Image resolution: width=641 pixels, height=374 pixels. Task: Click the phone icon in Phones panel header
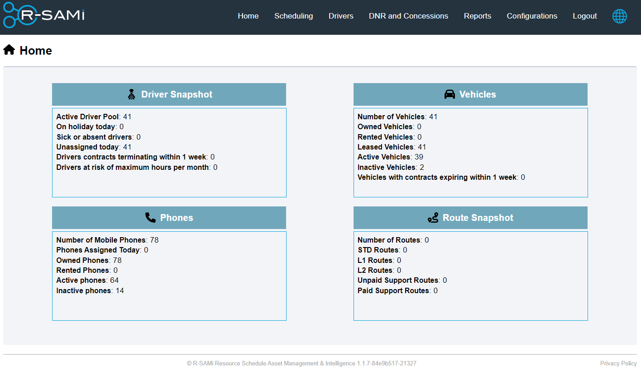pyautogui.click(x=150, y=217)
